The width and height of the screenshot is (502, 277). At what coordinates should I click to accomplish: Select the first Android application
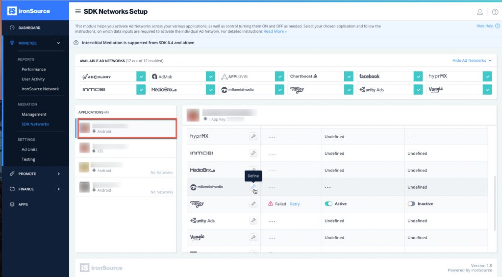[127, 128]
